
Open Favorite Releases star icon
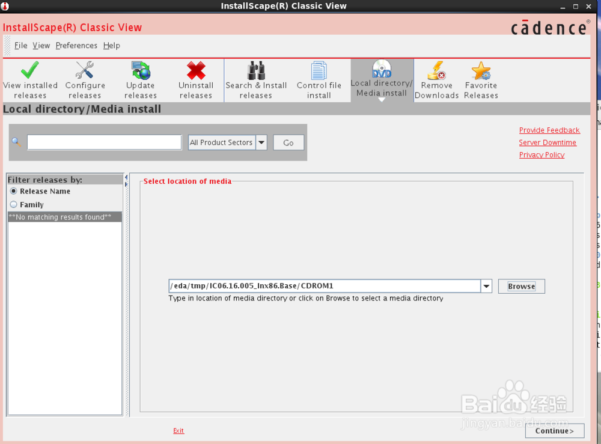481,70
